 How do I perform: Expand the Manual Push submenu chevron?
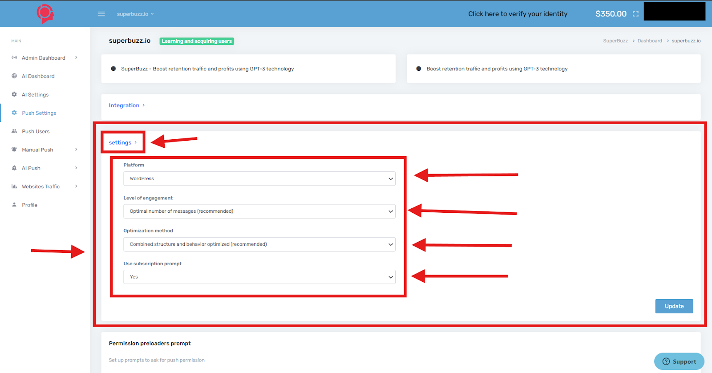pyautogui.click(x=76, y=150)
